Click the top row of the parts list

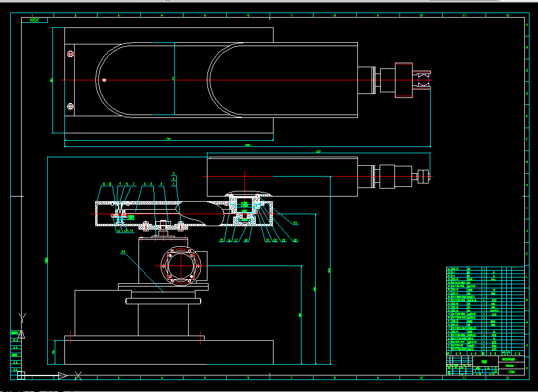[486, 269]
